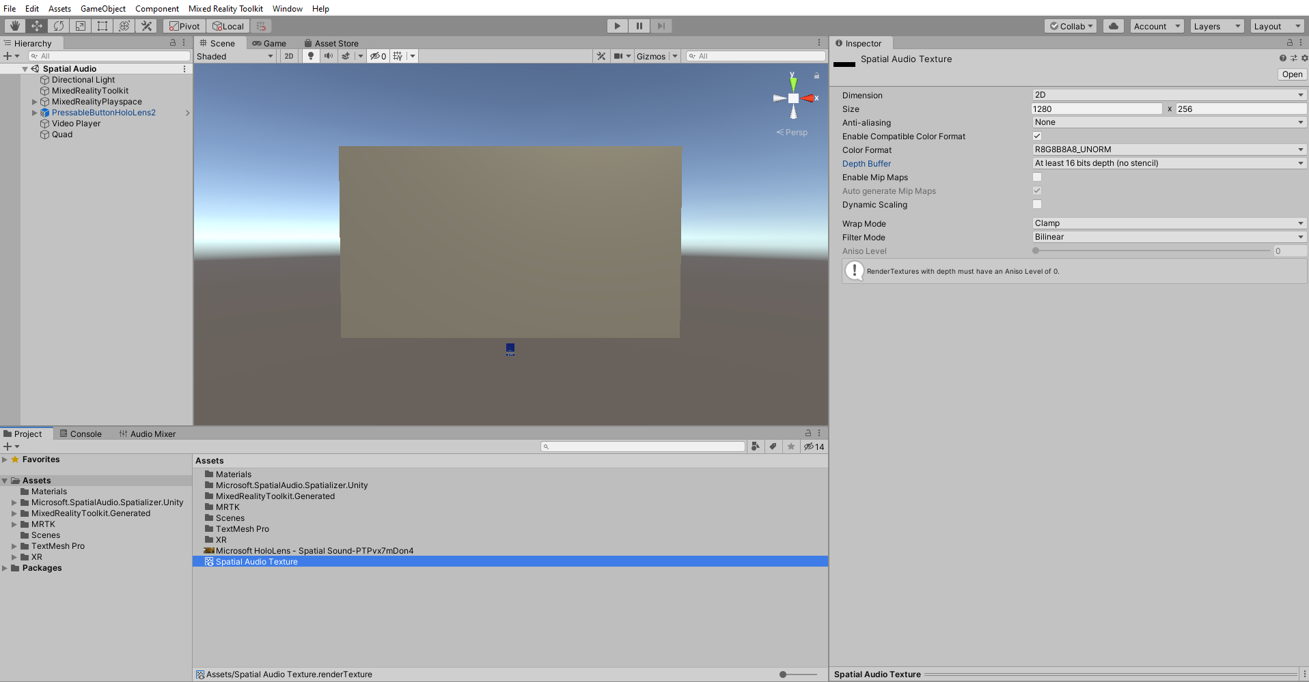
Task: Toggle scene lighting bulb icon
Action: pos(311,56)
